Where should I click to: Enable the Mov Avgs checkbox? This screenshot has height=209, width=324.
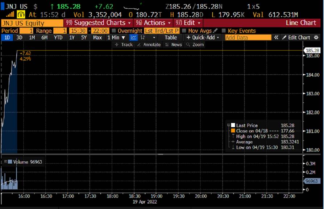click(184, 30)
